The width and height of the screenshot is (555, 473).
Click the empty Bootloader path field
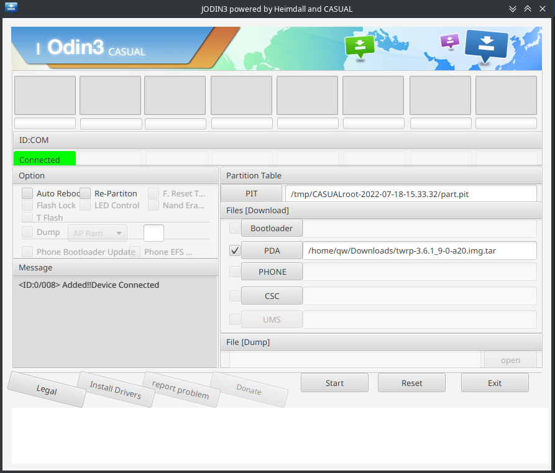point(420,228)
